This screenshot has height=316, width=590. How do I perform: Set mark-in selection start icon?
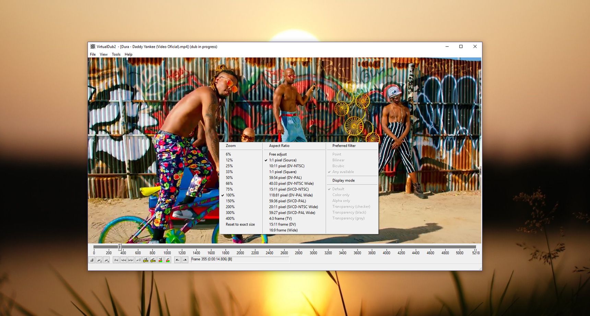[x=177, y=260]
